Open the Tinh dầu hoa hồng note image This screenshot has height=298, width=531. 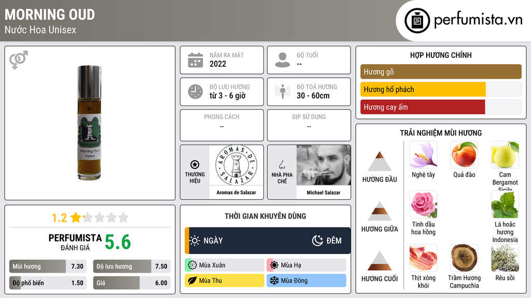coord(423,204)
